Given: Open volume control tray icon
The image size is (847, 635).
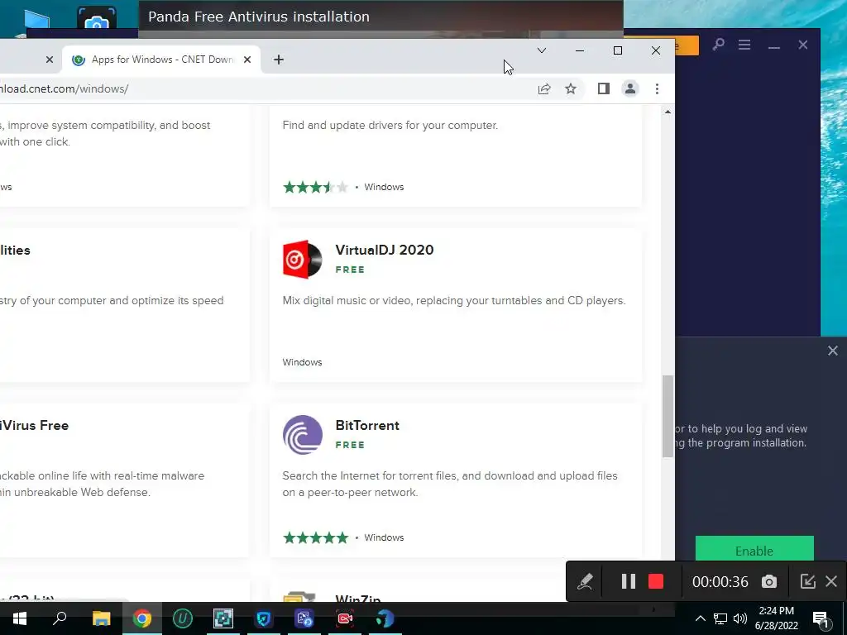Looking at the screenshot, I should 740,618.
